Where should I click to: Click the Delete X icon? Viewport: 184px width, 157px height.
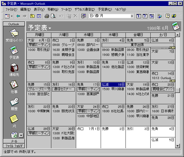coord(76,16)
